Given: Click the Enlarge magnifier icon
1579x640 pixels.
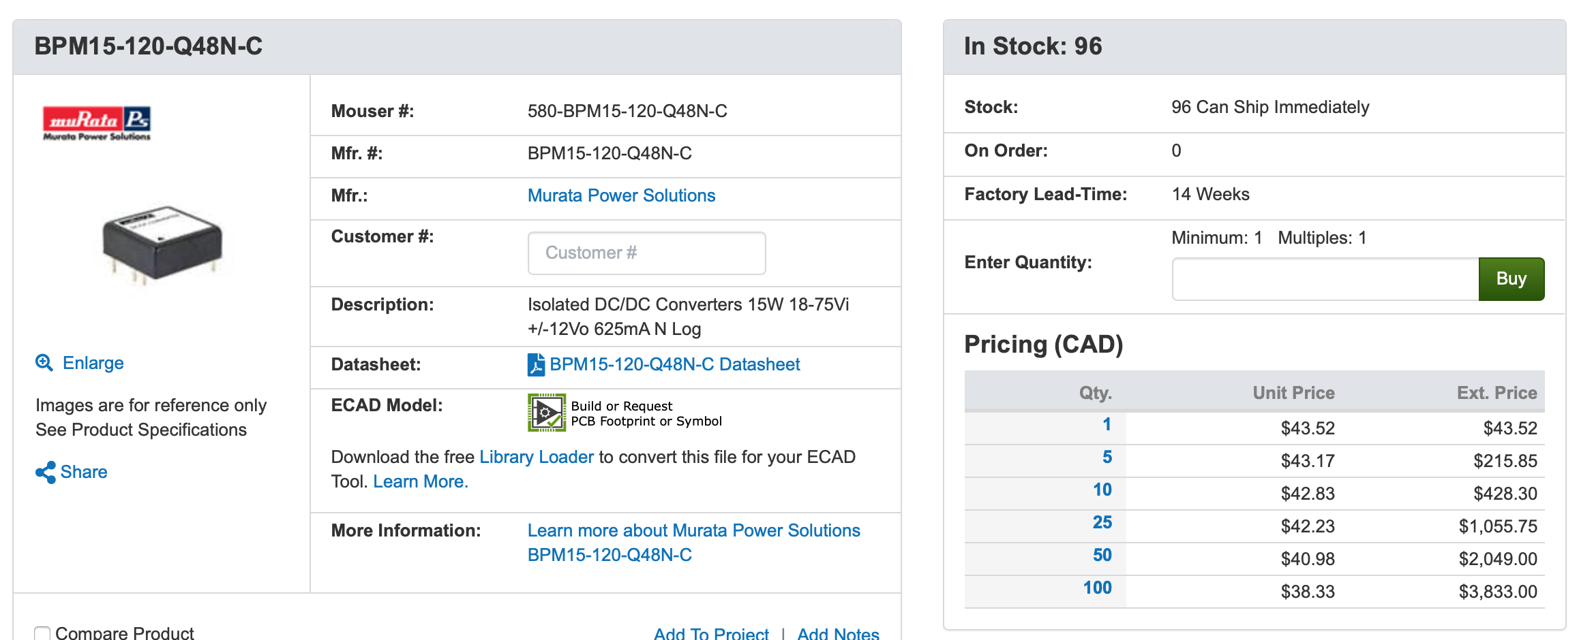Looking at the screenshot, I should click(44, 363).
